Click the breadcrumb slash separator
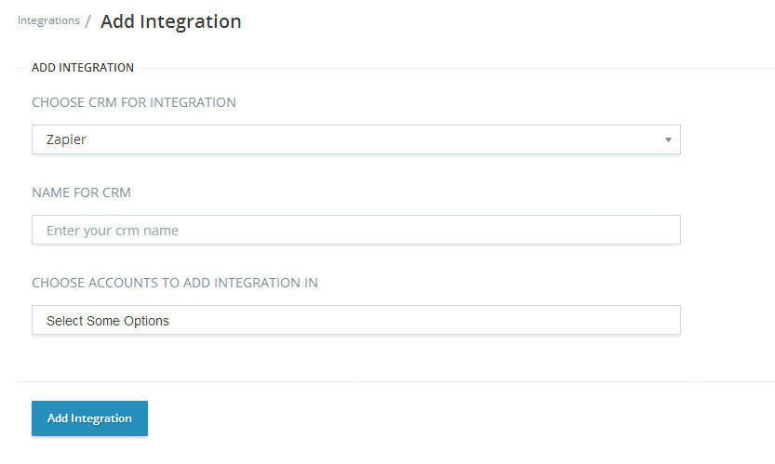Viewport: 775px width, 464px height. (x=87, y=21)
